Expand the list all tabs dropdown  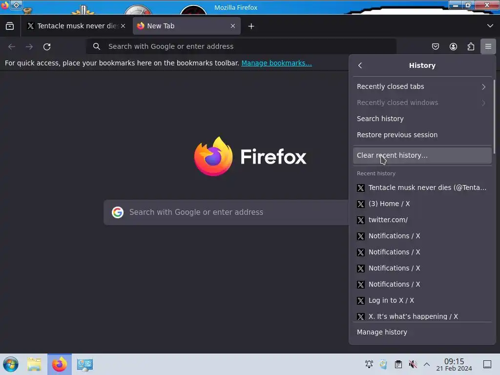pos(490,26)
